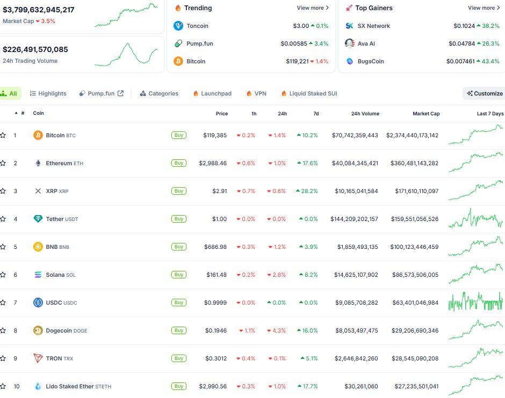Toggle the favorite star for USDC
Image resolution: width=505 pixels, height=398 pixels.
pos(3,303)
